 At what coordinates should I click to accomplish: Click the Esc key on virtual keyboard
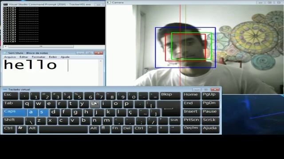click(x=10, y=96)
